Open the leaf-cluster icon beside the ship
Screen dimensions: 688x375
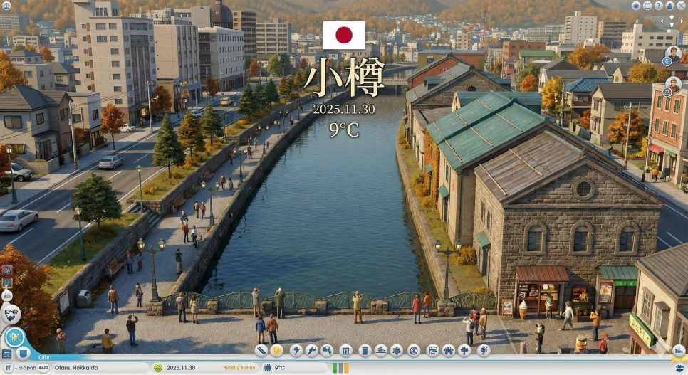coord(397,350)
